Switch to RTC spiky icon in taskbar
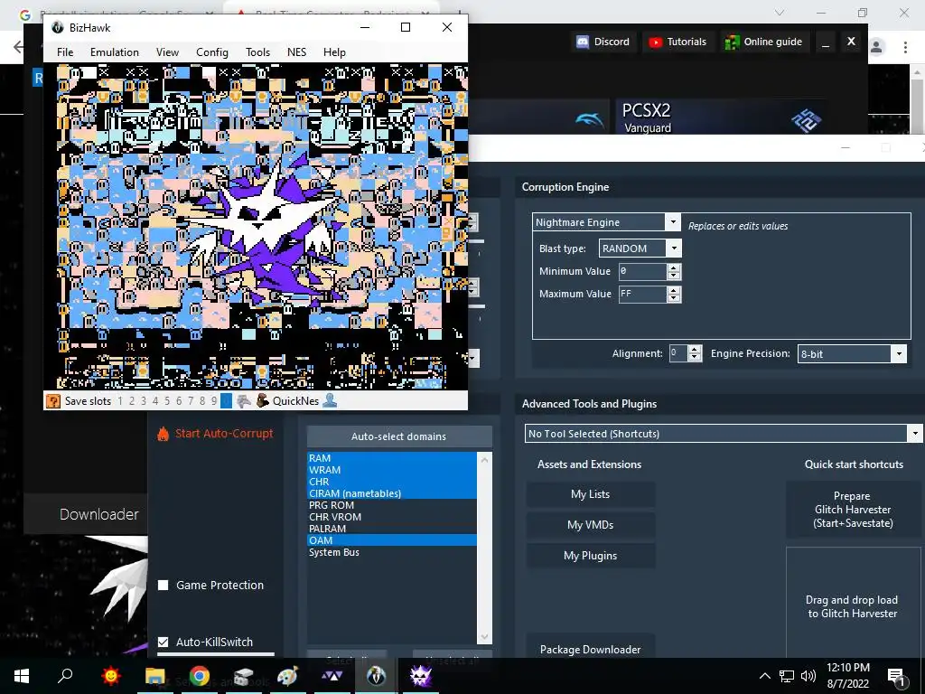The height and width of the screenshot is (694, 925). point(421,676)
